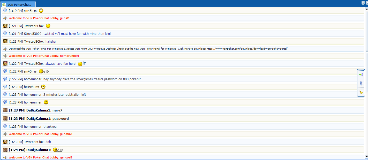368x160 pixels.
Task: Click the speech bubble icon beside the 3 minutes late registration message
Action: [x=5, y=94]
